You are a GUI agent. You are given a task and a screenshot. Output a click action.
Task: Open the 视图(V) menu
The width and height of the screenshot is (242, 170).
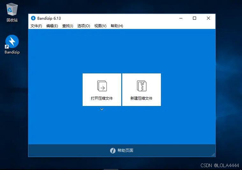[x=100, y=26]
